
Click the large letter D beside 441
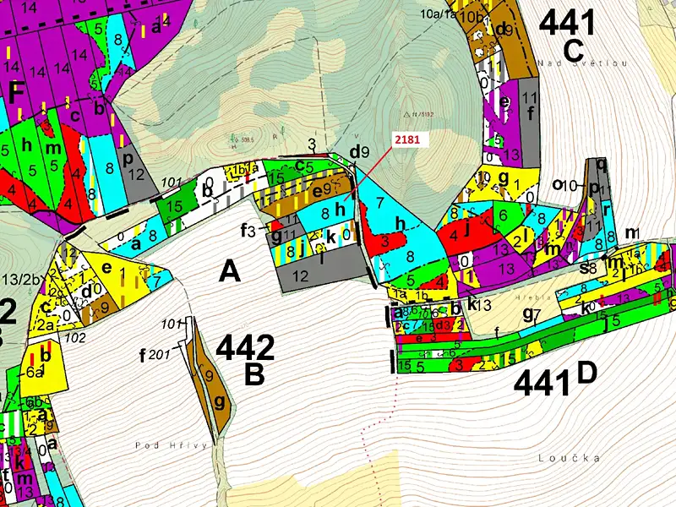coord(586,373)
